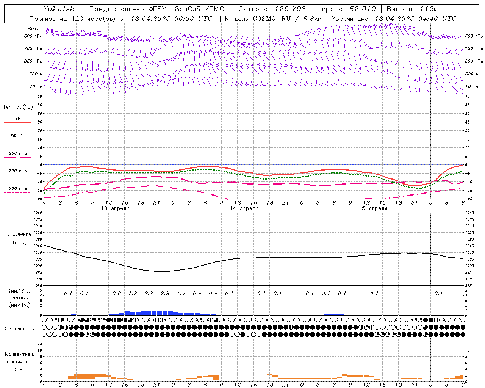Click the "700 гПа" temperature legend entry
The width and height of the screenshot is (485, 388).
(18, 171)
